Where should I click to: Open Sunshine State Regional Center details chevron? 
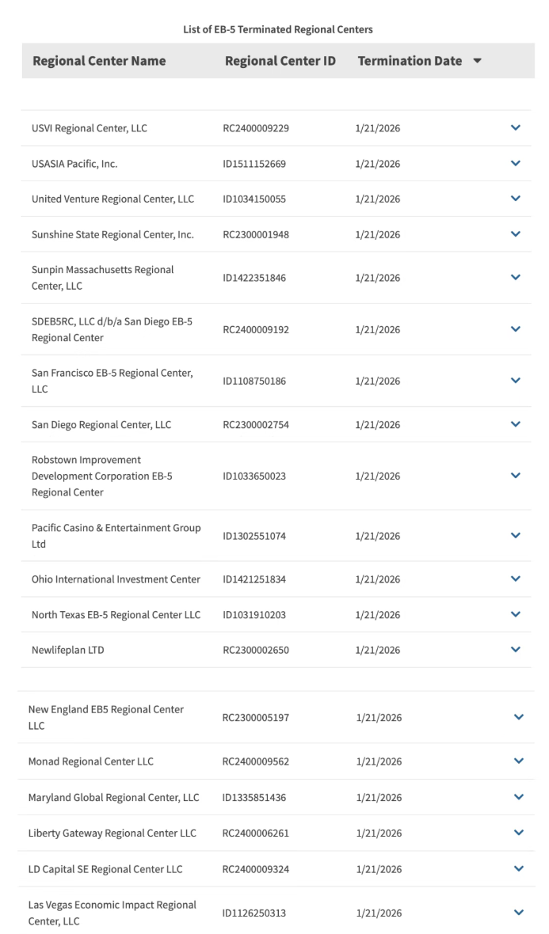(x=517, y=234)
